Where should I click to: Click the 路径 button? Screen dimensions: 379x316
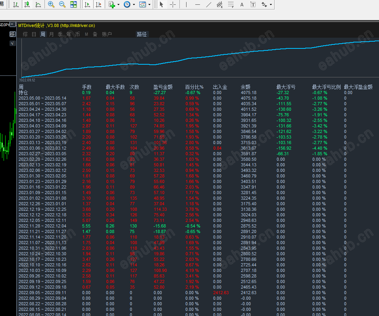click(x=142, y=34)
